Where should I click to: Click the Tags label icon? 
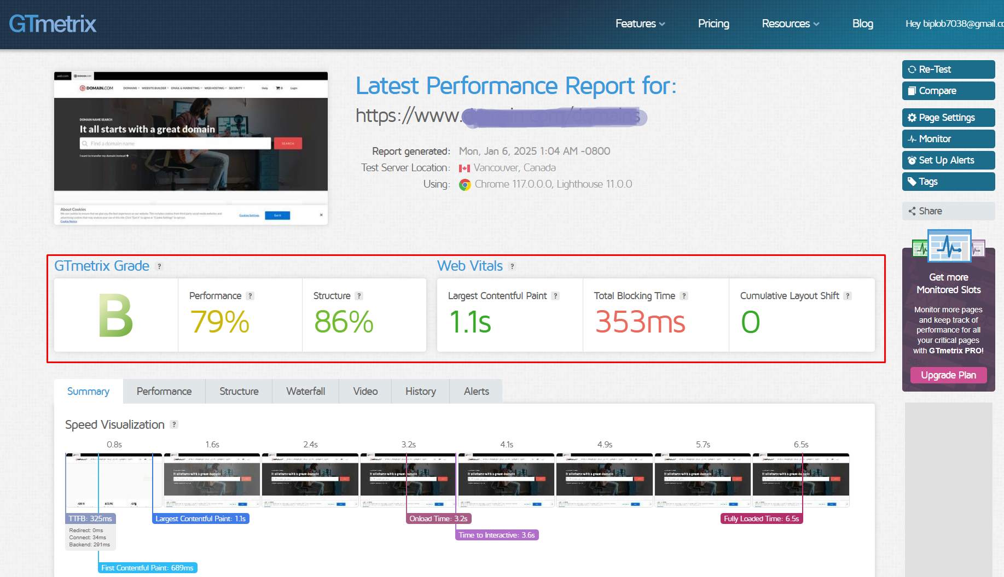912,182
